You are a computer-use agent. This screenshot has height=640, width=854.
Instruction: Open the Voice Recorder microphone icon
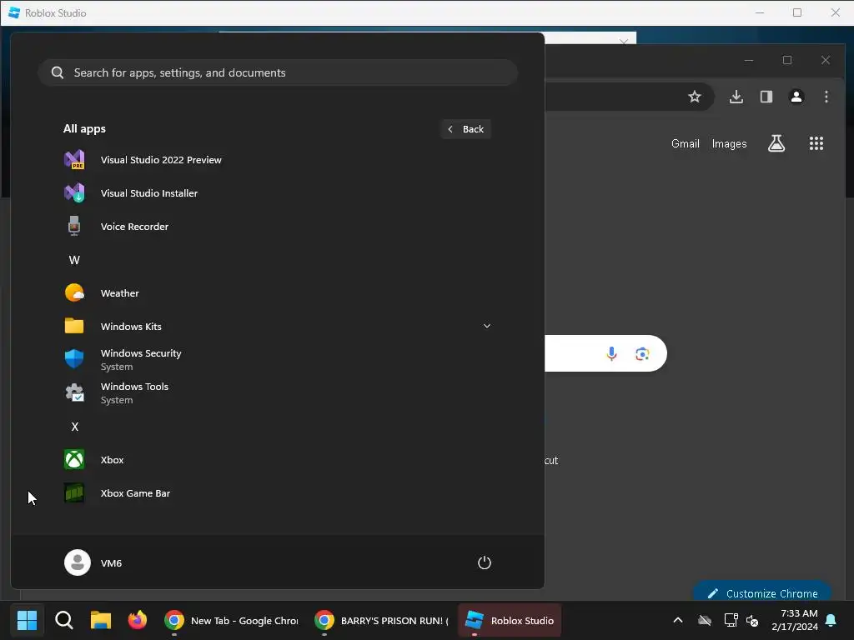point(74,226)
